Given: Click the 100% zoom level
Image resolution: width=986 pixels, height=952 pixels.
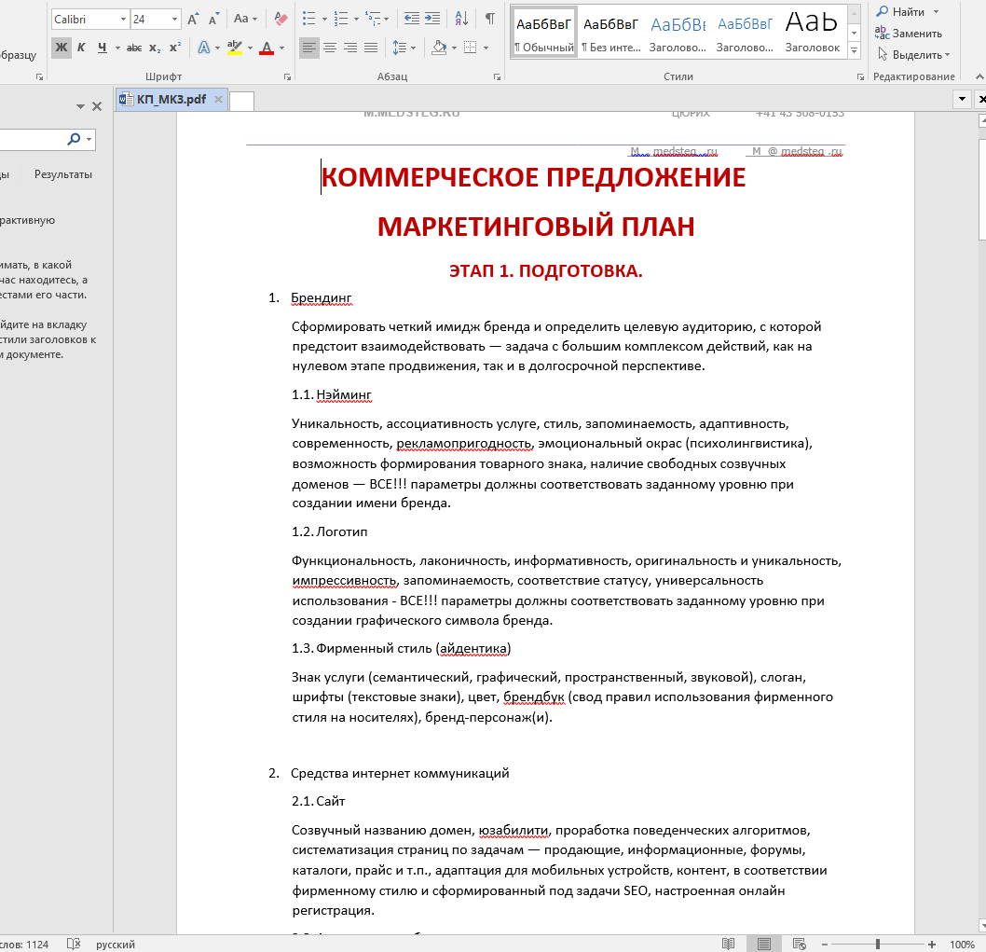Looking at the screenshot, I should coord(962,944).
